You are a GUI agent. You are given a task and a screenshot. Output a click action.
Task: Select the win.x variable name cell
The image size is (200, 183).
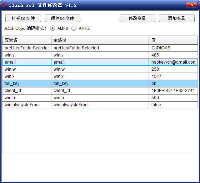[26, 76]
